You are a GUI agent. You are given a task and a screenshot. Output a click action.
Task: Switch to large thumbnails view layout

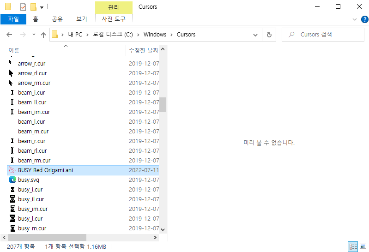(363, 246)
